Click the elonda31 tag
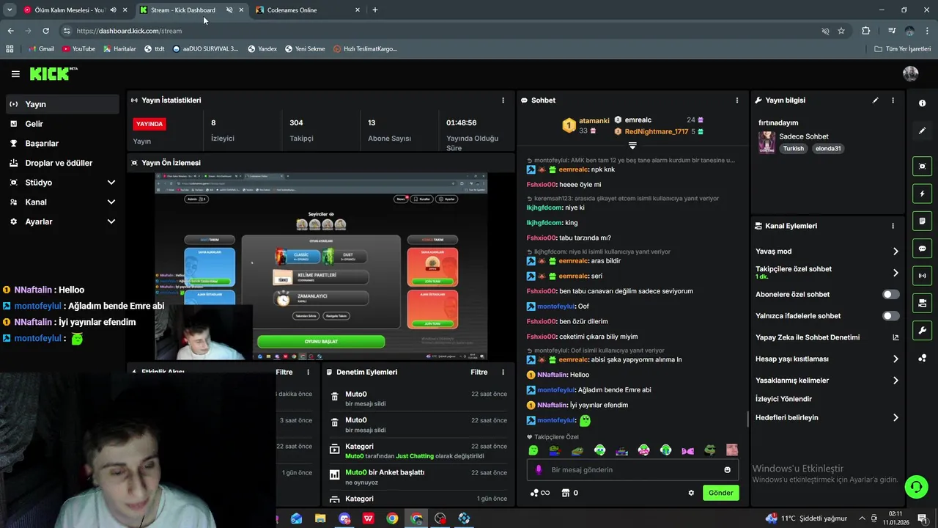The width and height of the screenshot is (938, 528). pos(828,148)
